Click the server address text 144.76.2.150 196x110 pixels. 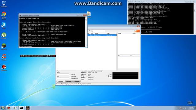pos(92,73)
